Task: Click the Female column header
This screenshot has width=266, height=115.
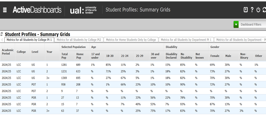Action: tap(215, 56)
